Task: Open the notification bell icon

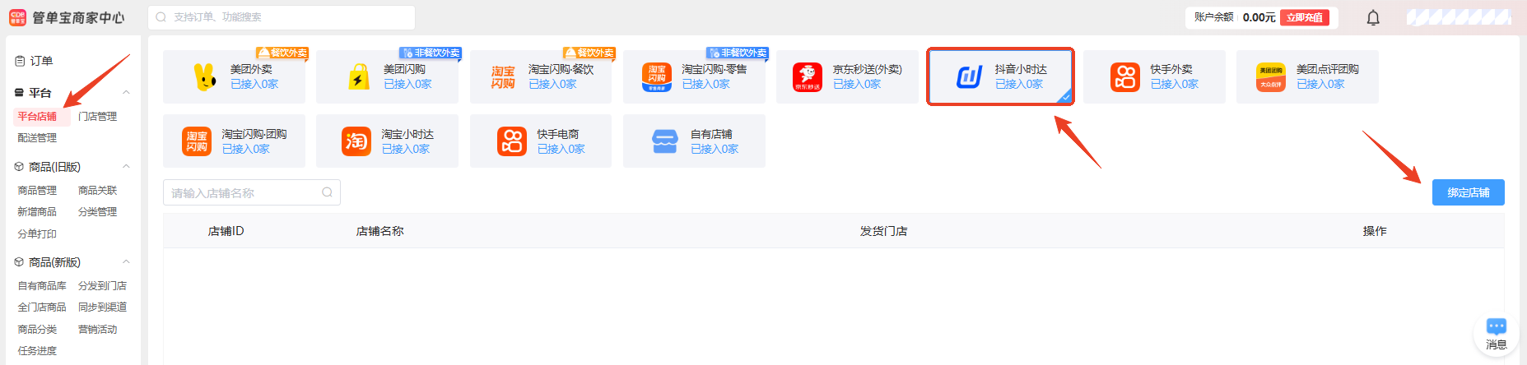Action: 1373,17
